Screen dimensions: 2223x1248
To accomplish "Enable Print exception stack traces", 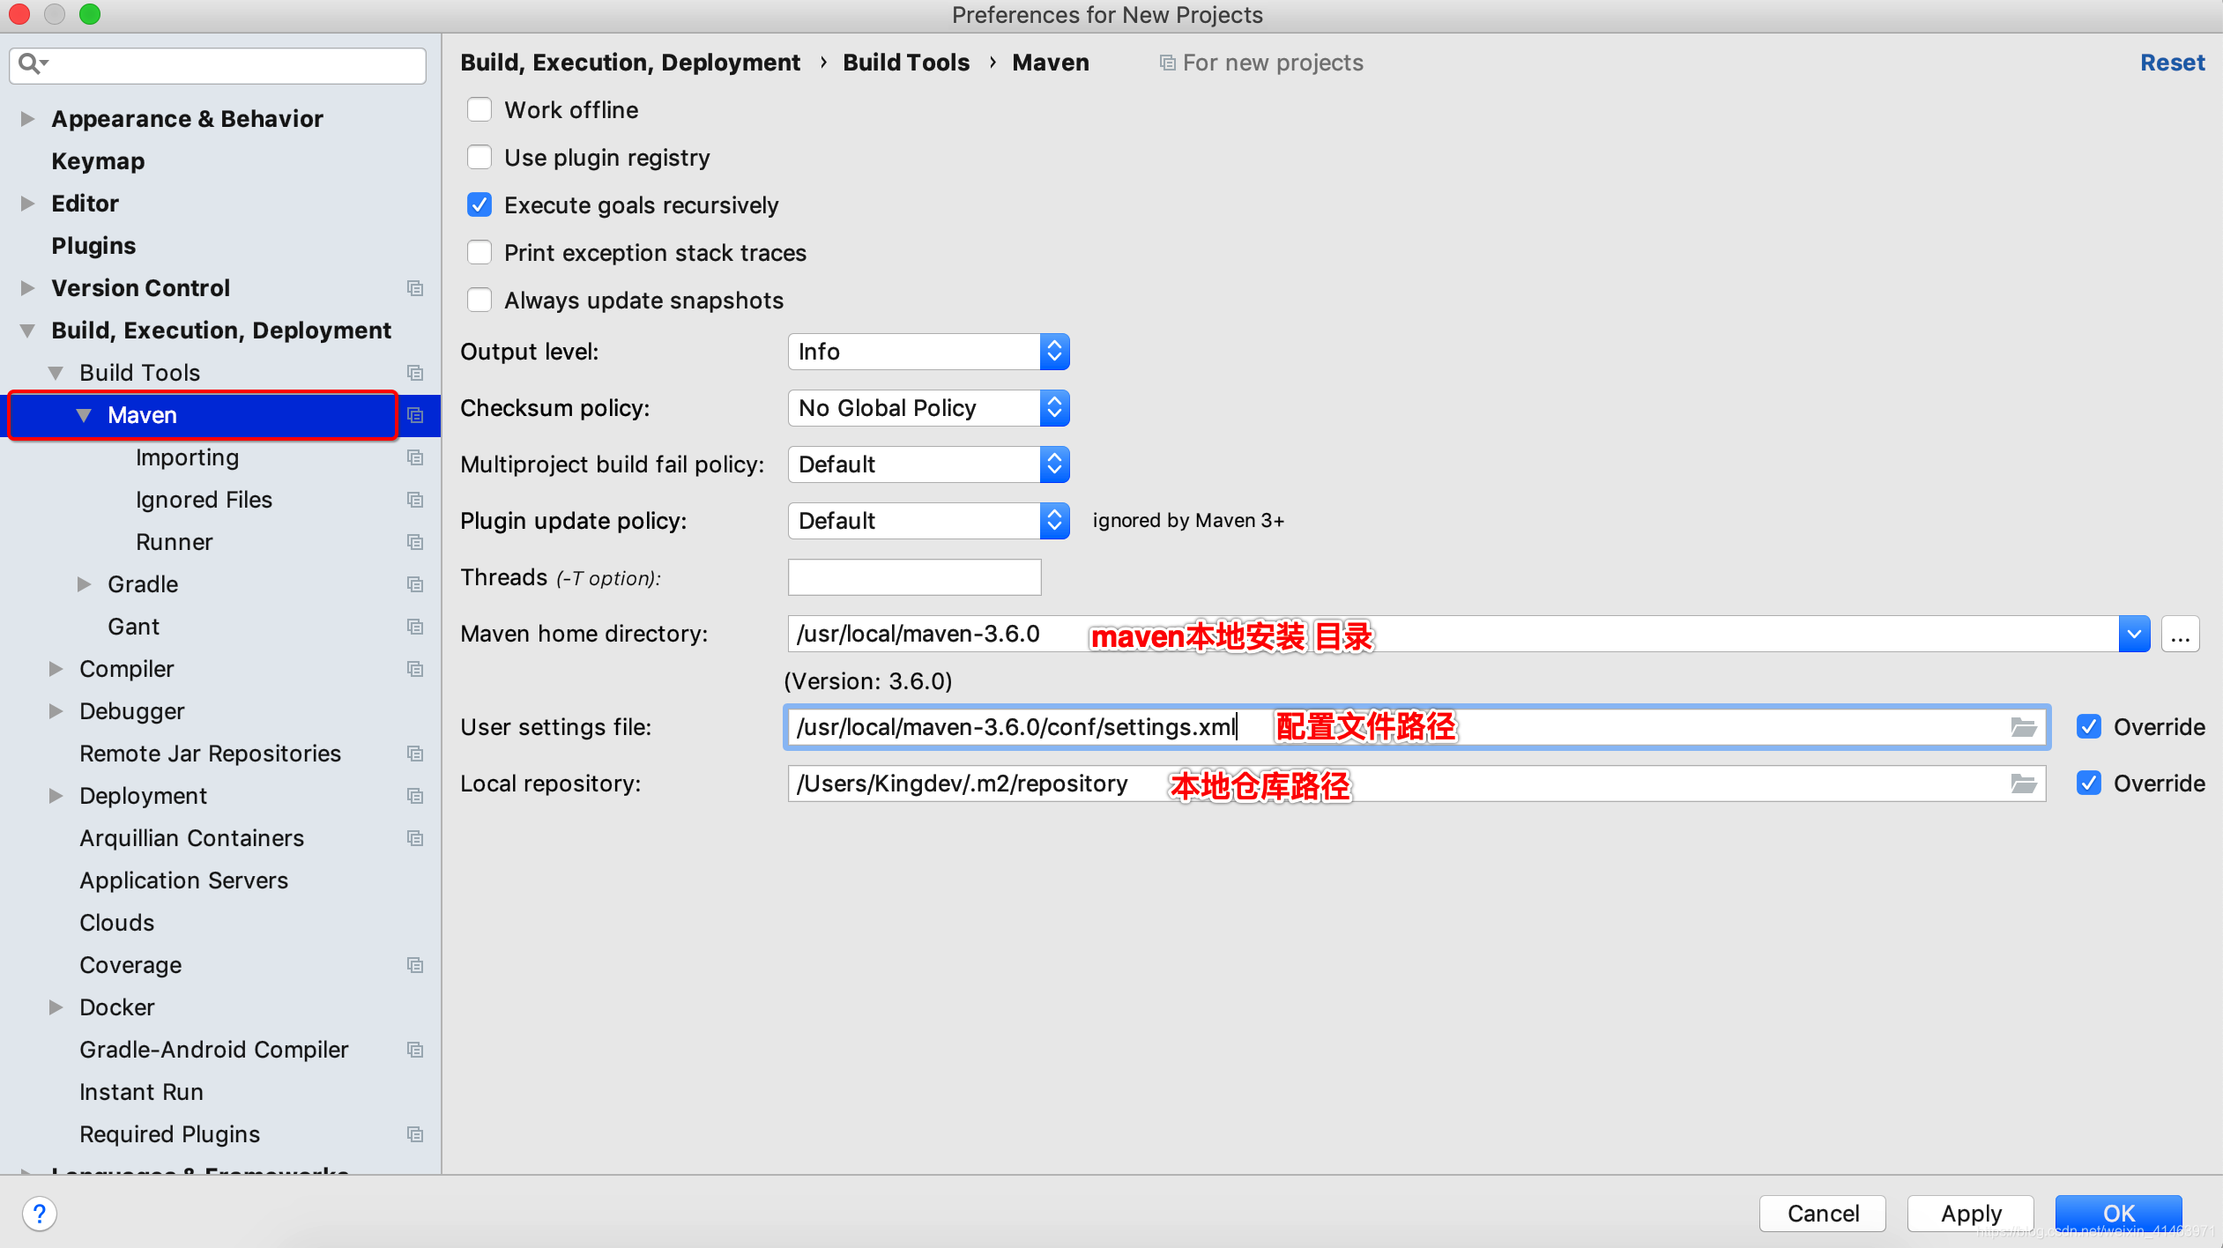I will pyautogui.click(x=480, y=253).
